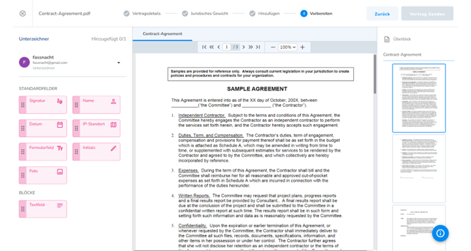Click the Zurück button
Screen dimensions: 471x251
click(x=382, y=14)
